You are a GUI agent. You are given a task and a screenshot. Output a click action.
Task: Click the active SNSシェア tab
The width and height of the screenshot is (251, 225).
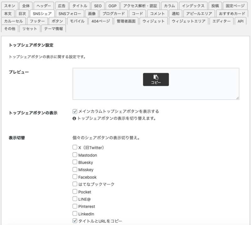(42, 13)
